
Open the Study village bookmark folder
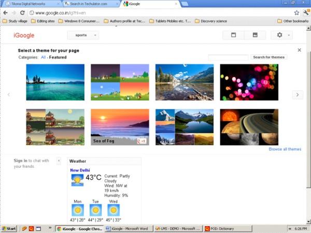coord(15,21)
